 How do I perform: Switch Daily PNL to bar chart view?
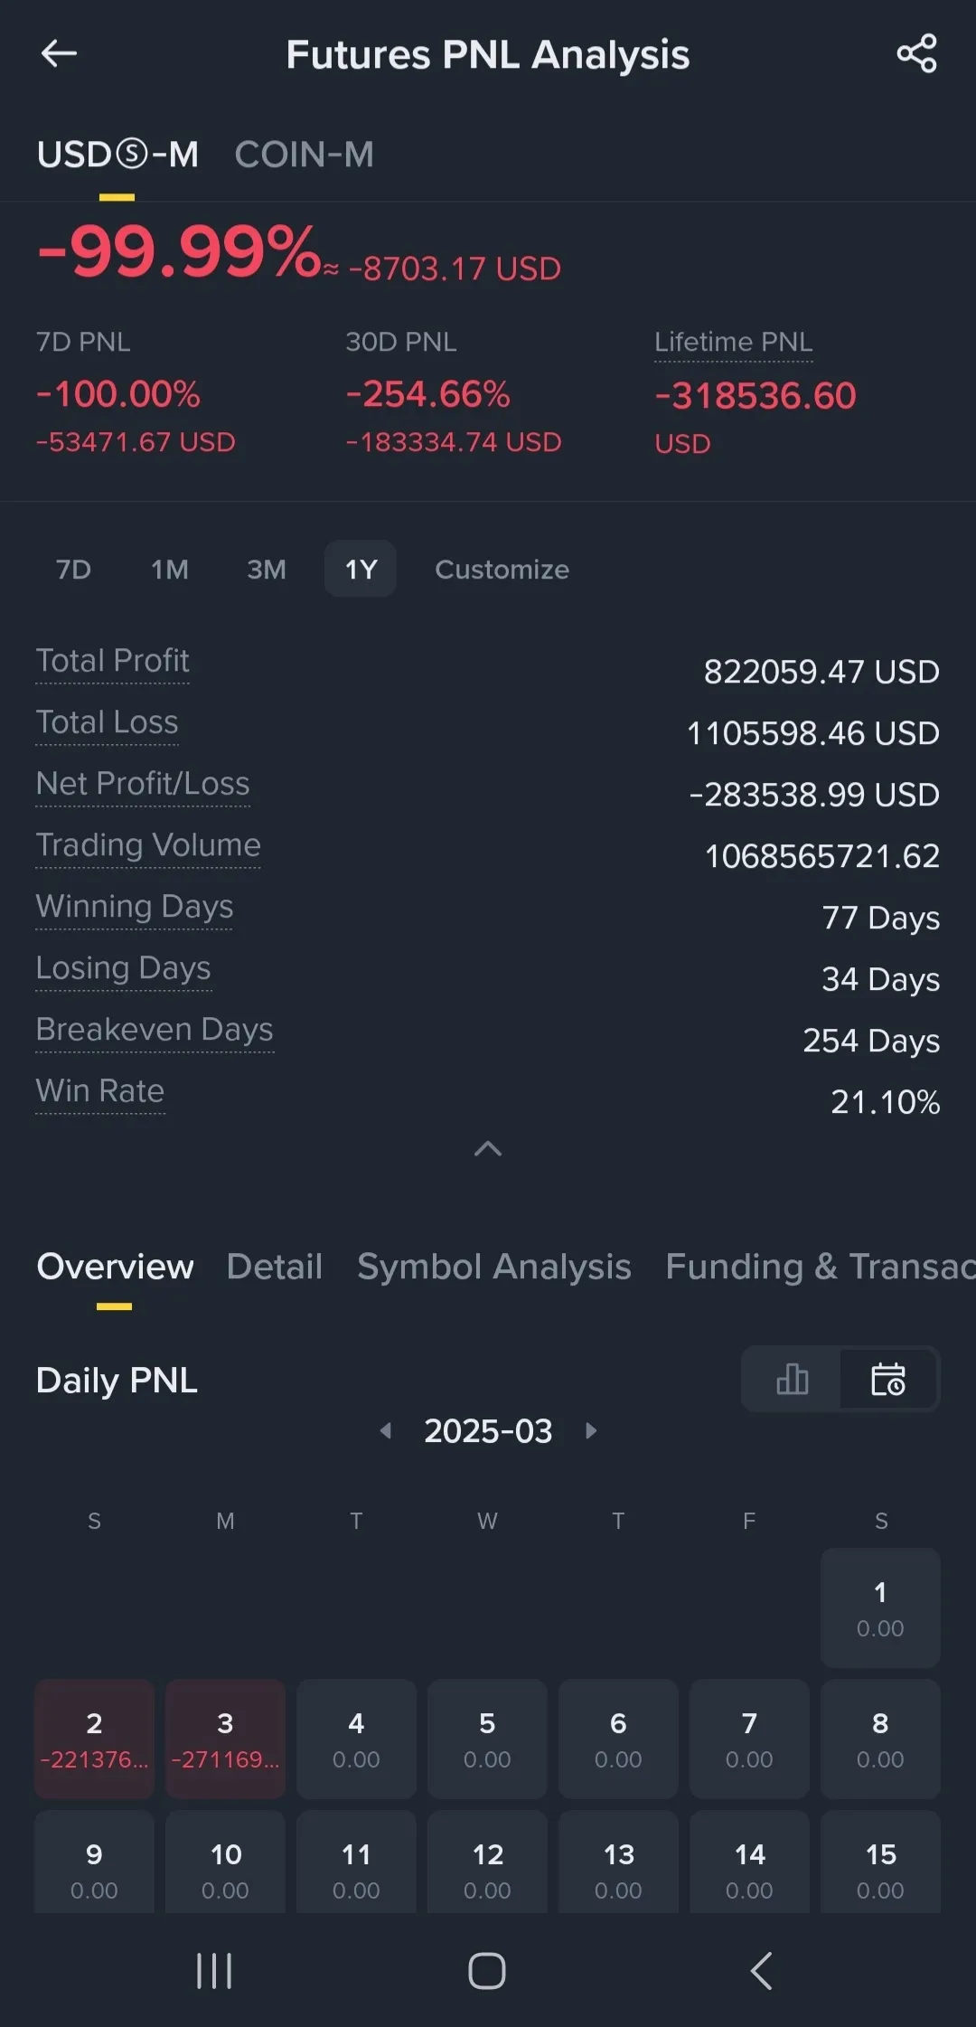792,1380
